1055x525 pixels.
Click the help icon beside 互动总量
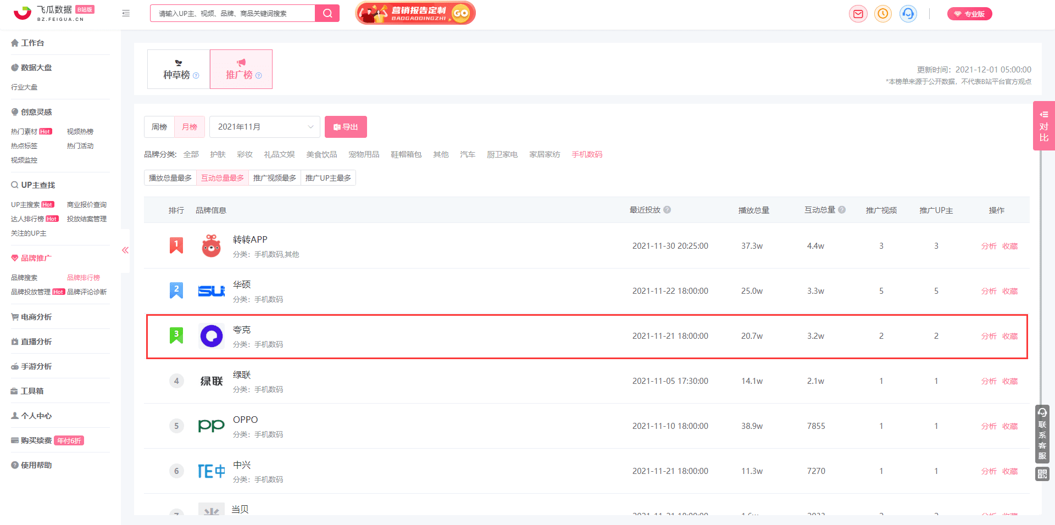[x=842, y=210]
